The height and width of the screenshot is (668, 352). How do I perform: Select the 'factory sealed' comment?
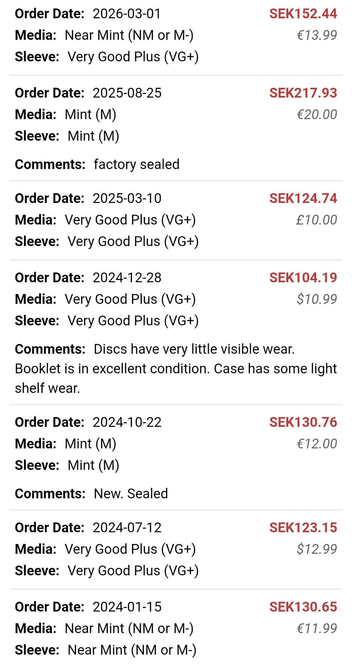[136, 164]
